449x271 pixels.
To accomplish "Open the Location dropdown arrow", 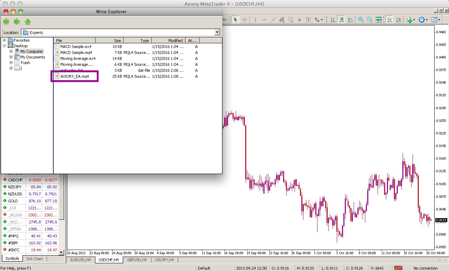I will tap(217, 33).
